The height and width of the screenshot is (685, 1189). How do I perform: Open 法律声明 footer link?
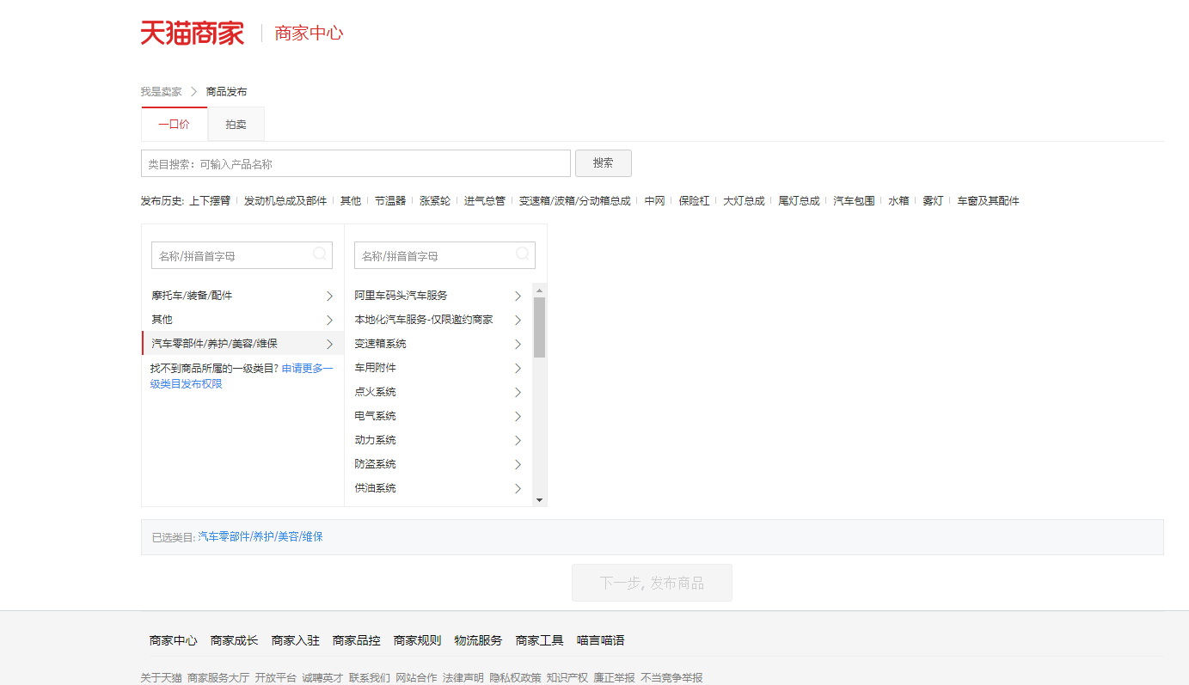click(463, 678)
